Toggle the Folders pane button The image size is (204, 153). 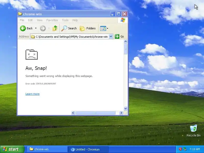(88, 28)
